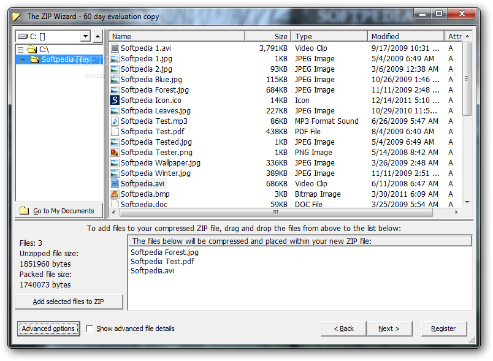Select the Softpedia Files tree label
Screen dimensions: 493x361
point(66,59)
